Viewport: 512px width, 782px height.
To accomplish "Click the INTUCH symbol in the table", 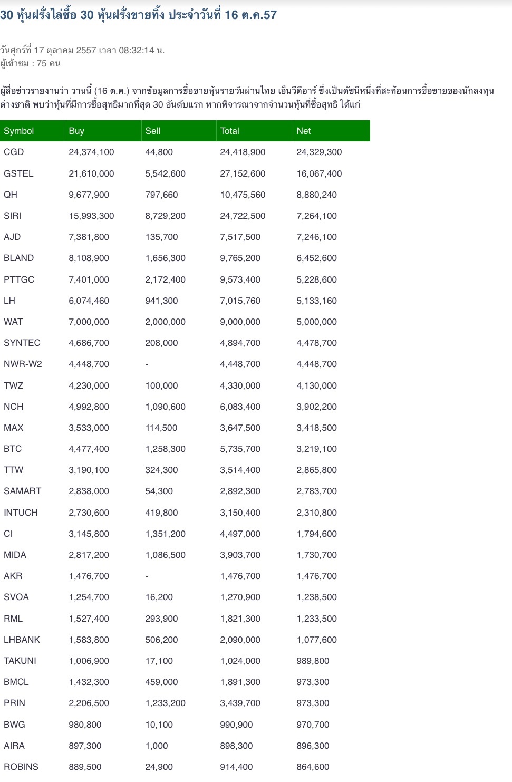I will [21, 513].
